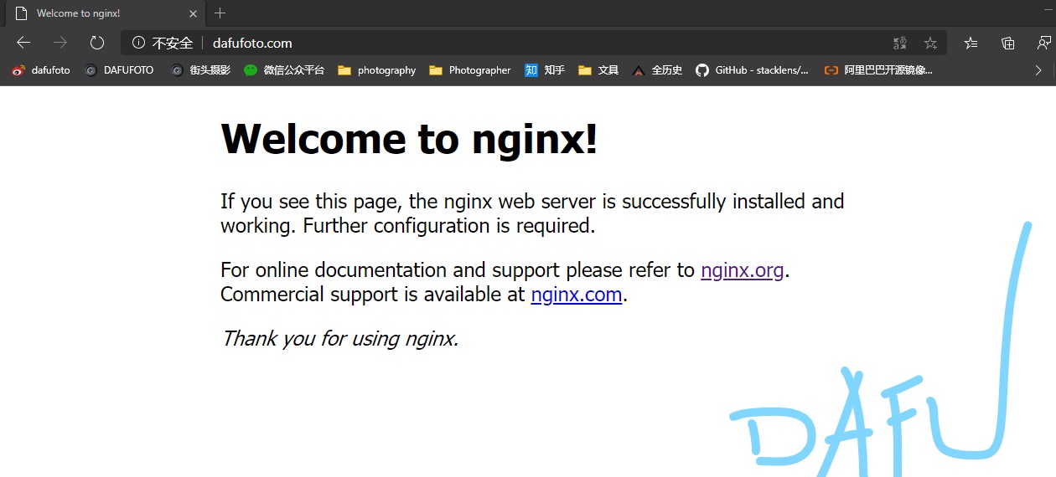
Task: Click the "Welcome to nginx!" page heading
Action: pos(410,138)
